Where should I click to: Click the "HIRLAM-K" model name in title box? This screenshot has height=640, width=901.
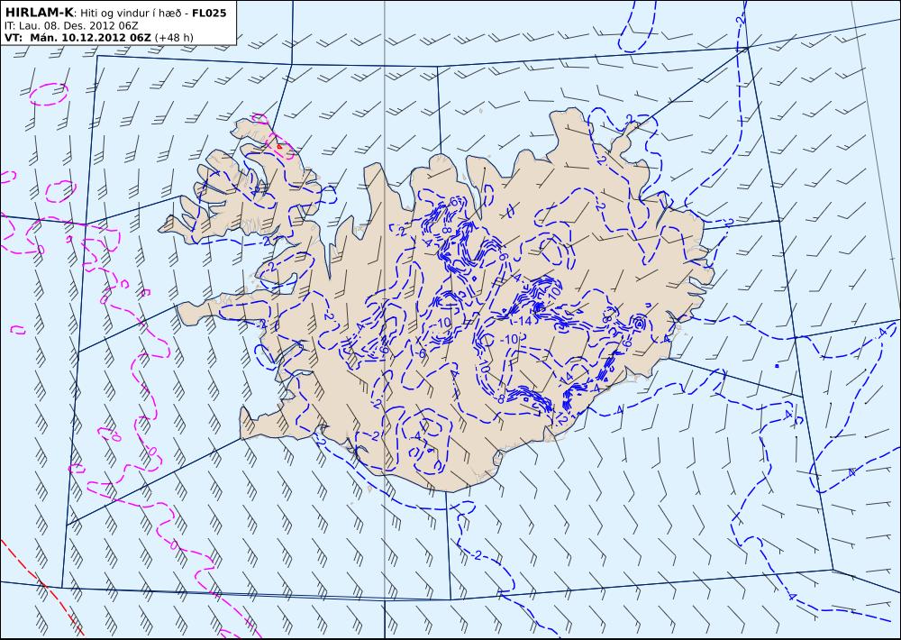tap(39, 13)
